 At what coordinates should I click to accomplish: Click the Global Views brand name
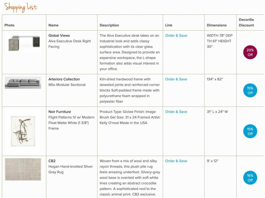coord(59,36)
